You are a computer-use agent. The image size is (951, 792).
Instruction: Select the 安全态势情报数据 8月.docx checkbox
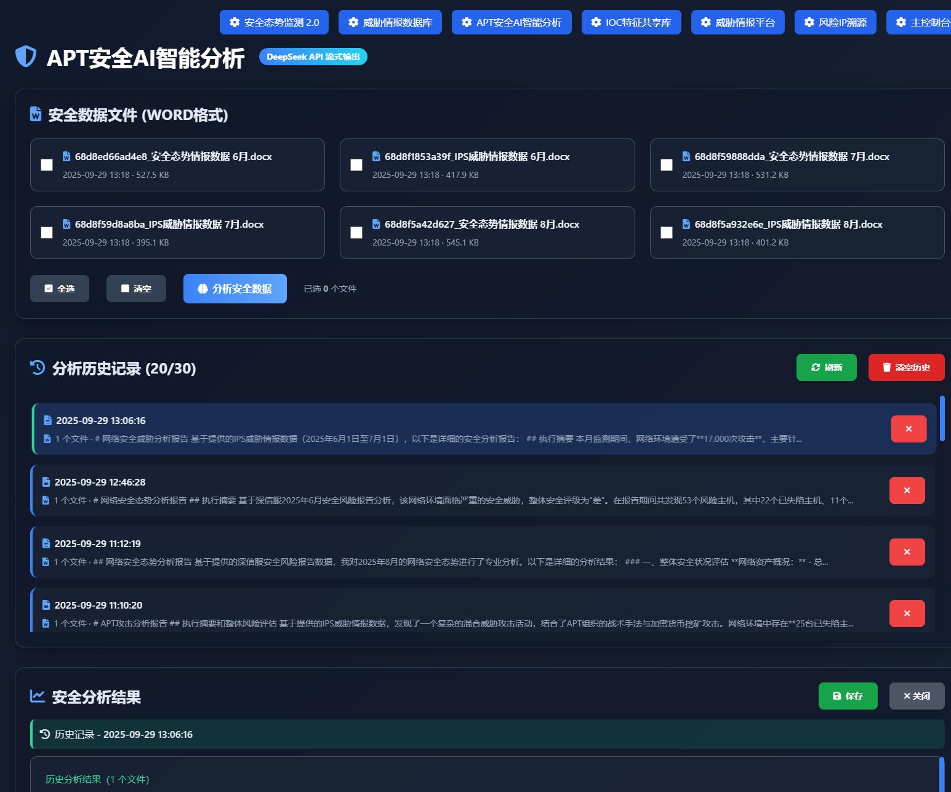tap(356, 233)
